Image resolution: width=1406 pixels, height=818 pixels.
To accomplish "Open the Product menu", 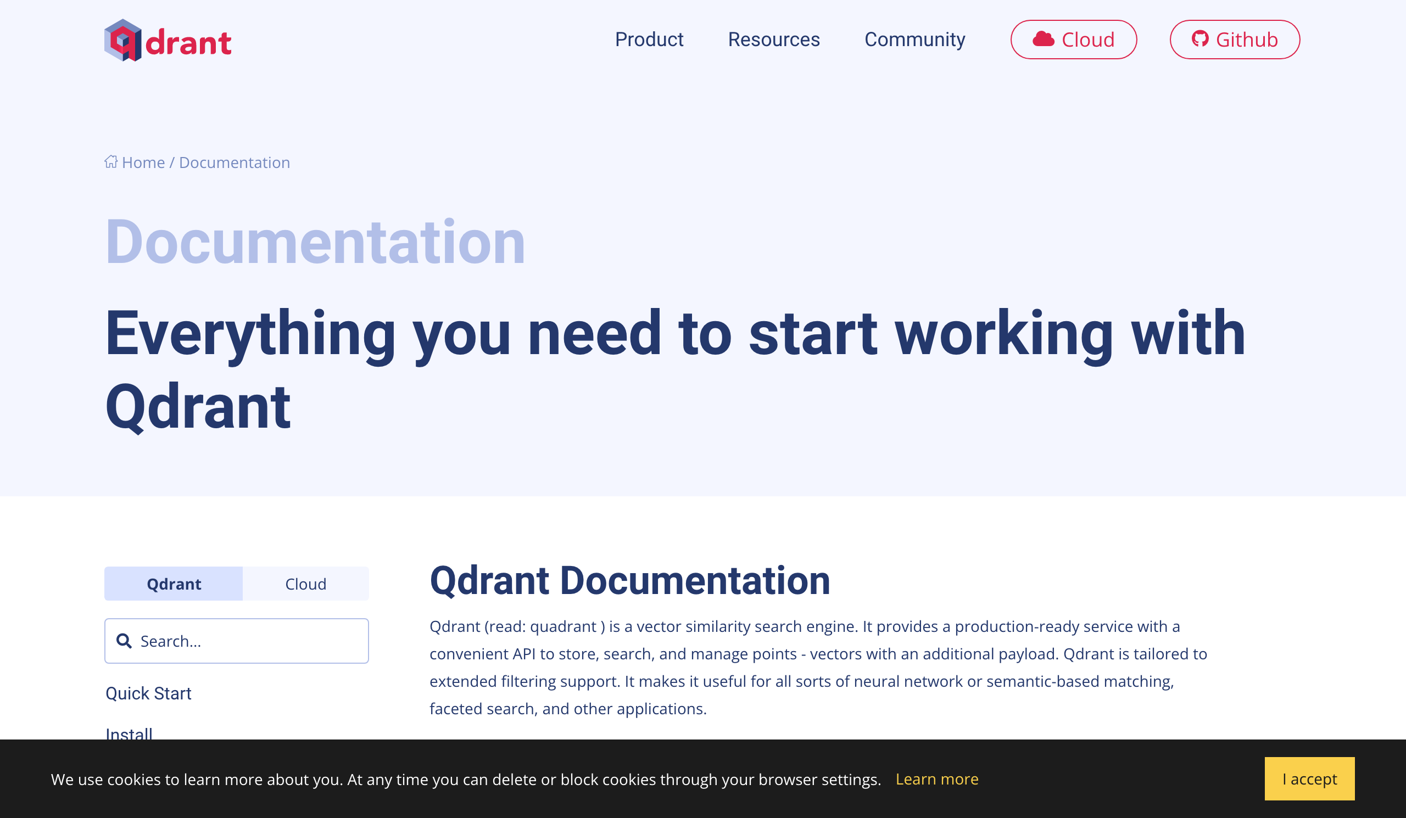I will [649, 40].
